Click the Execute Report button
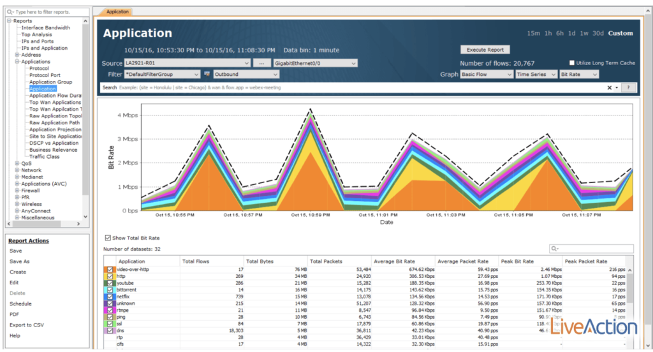 click(x=485, y=50)
